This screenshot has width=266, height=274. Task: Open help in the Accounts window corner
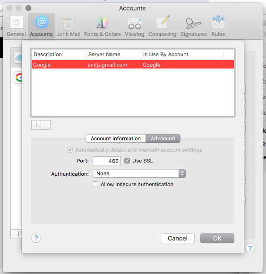[250, 248]
